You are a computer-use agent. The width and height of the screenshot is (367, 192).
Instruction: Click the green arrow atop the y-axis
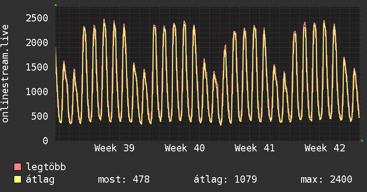(56, 5)
